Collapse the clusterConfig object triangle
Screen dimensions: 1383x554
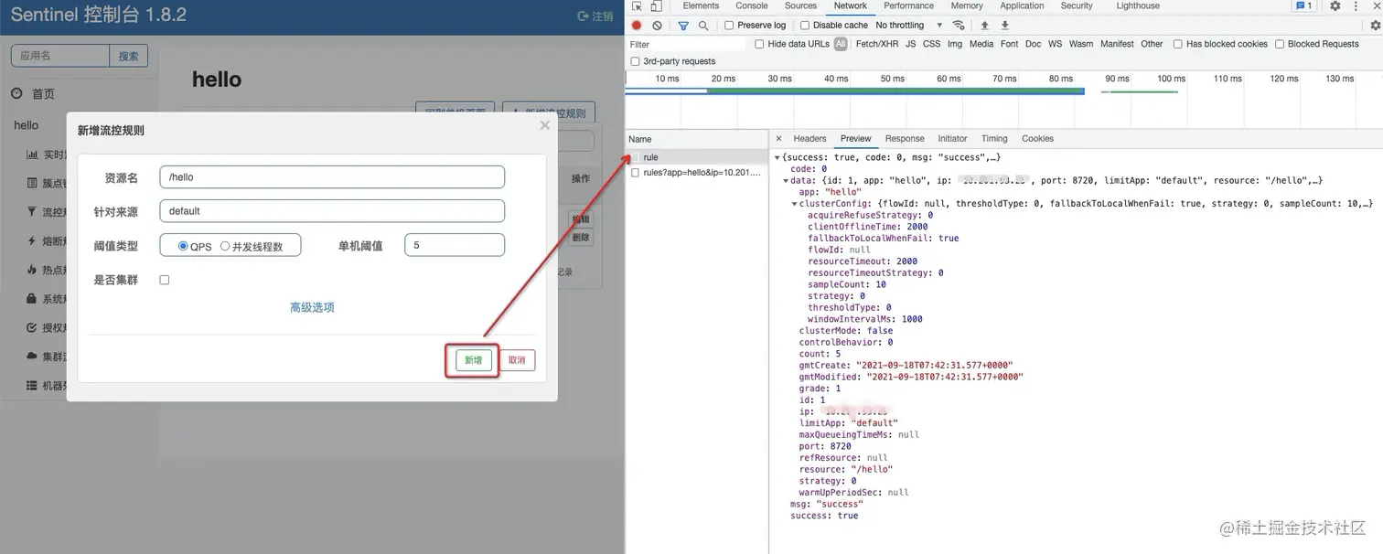click(x=794, y=204)
